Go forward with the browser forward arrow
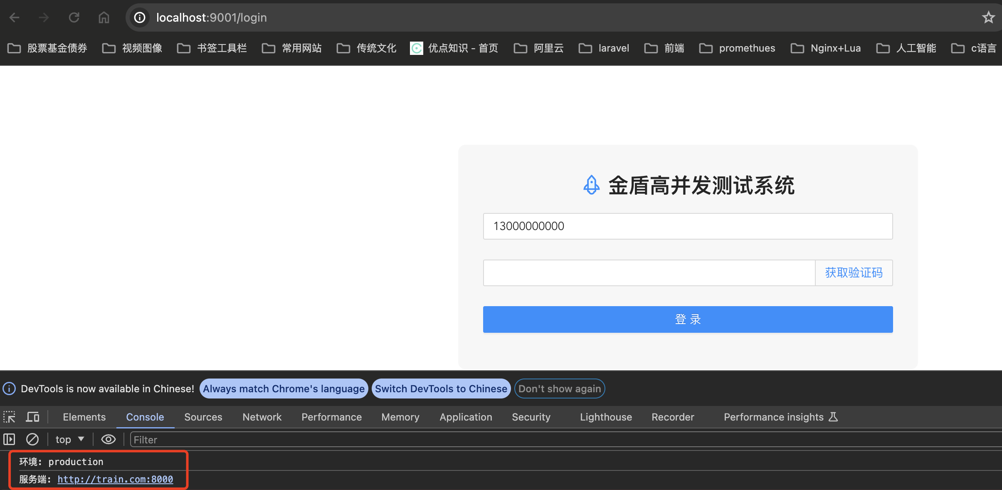 [x=44, y=17]
